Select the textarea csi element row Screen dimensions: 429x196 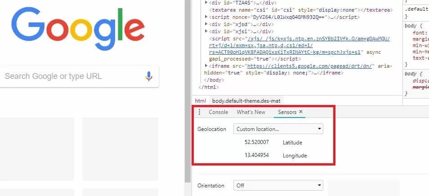coord(301,10)
